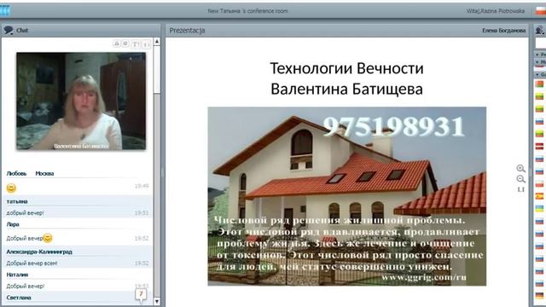Click the Chat panel title label
This screenshot has width=546, height=307.
point(22,31)
